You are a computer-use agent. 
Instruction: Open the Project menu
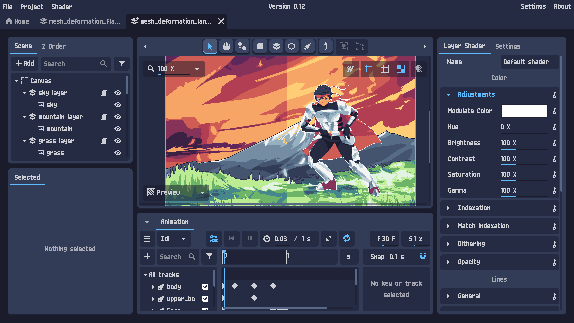pos(32,6)
